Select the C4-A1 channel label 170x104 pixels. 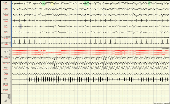click(6, 8)
